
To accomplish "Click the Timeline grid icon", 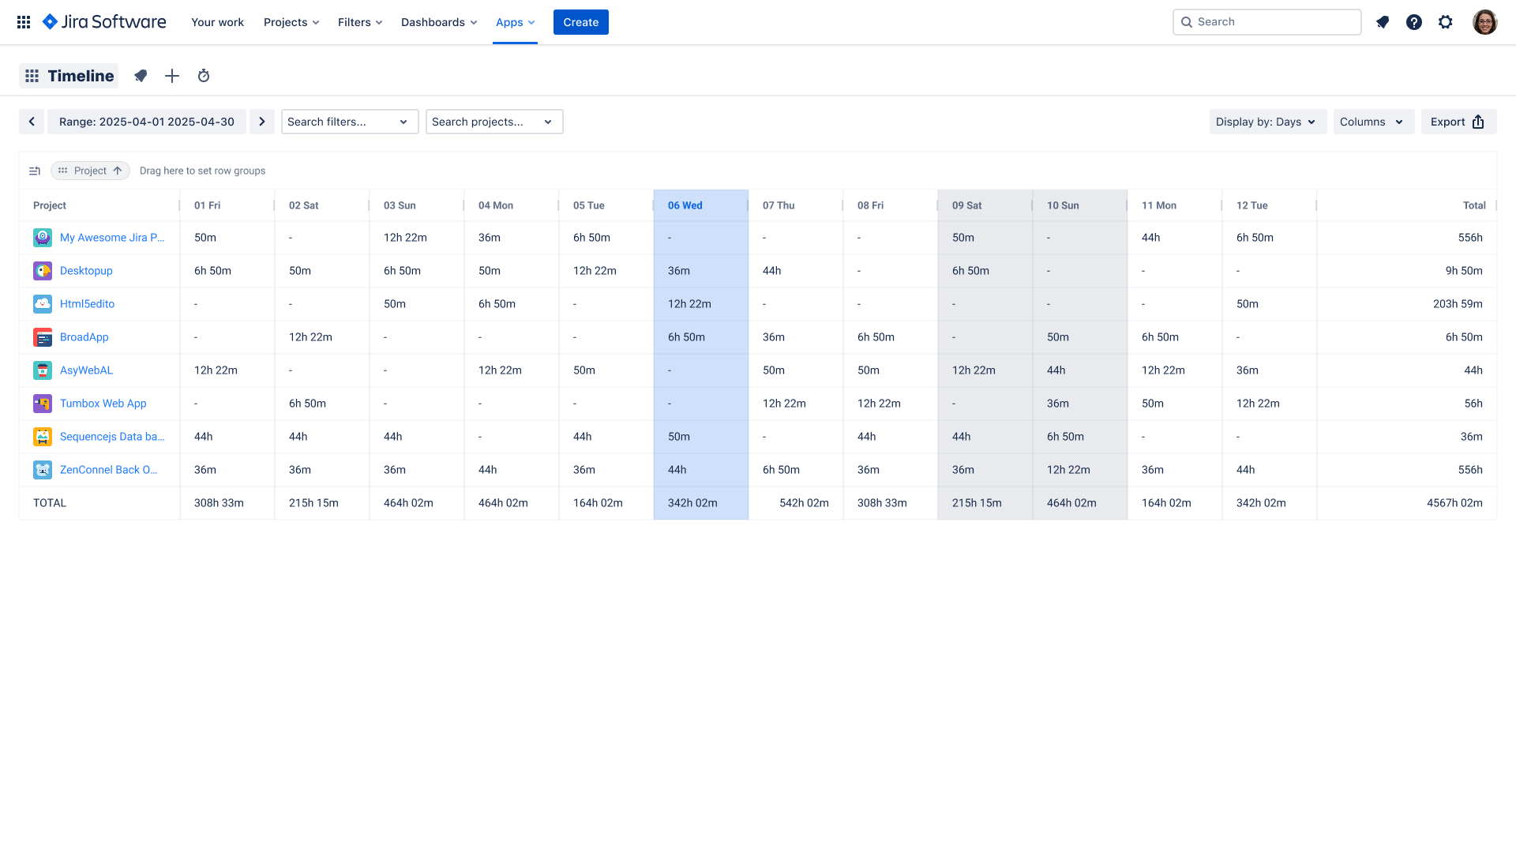I will tap(32, 76).
